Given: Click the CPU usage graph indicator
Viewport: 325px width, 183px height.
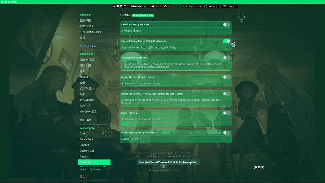Looking at the screenshot, I should pos(224,6).
